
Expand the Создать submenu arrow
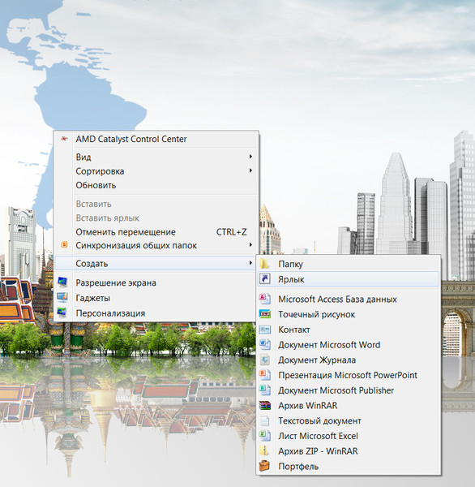pos(250,263)
